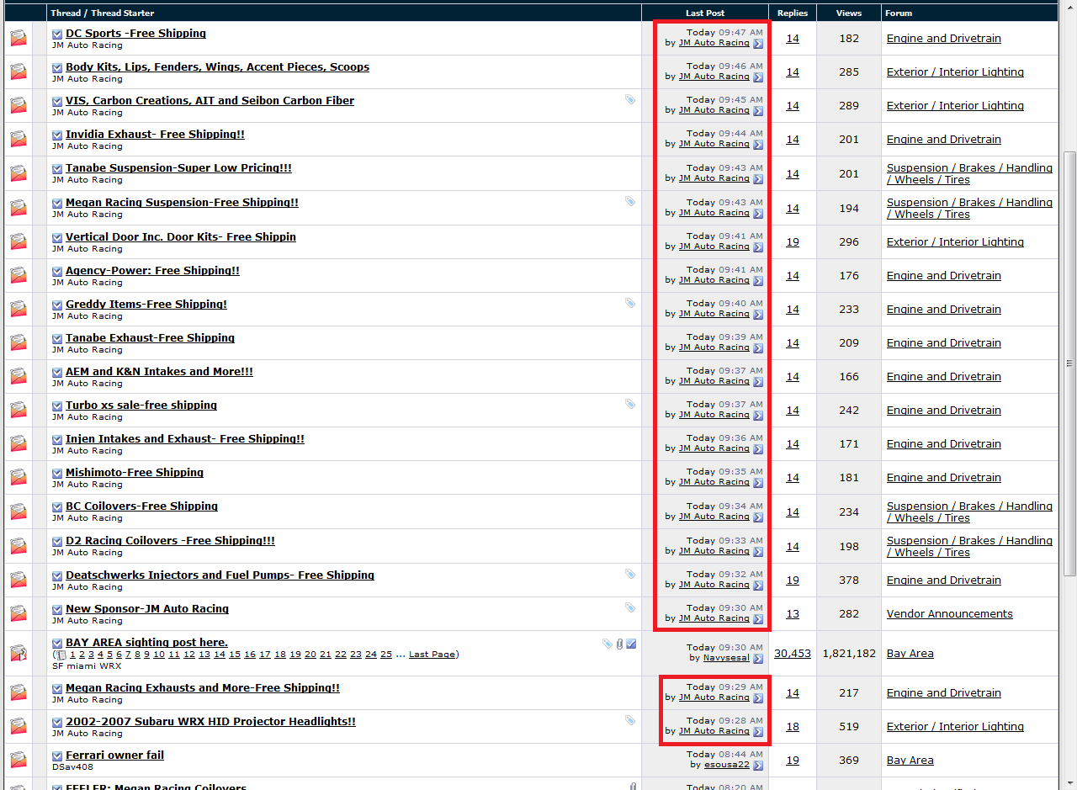View esousa22's profile from last post column
The image size is (1077, 790).
(x=727, y=765)
